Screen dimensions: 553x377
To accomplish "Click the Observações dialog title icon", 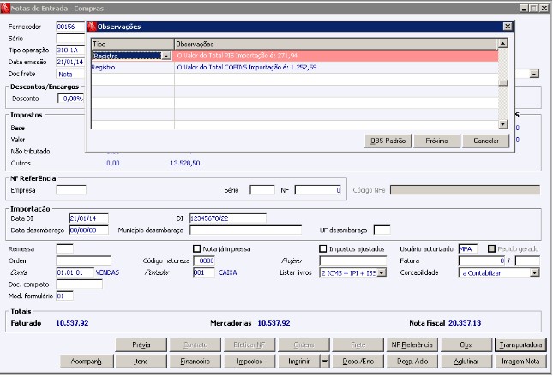I will click(92, 27).
